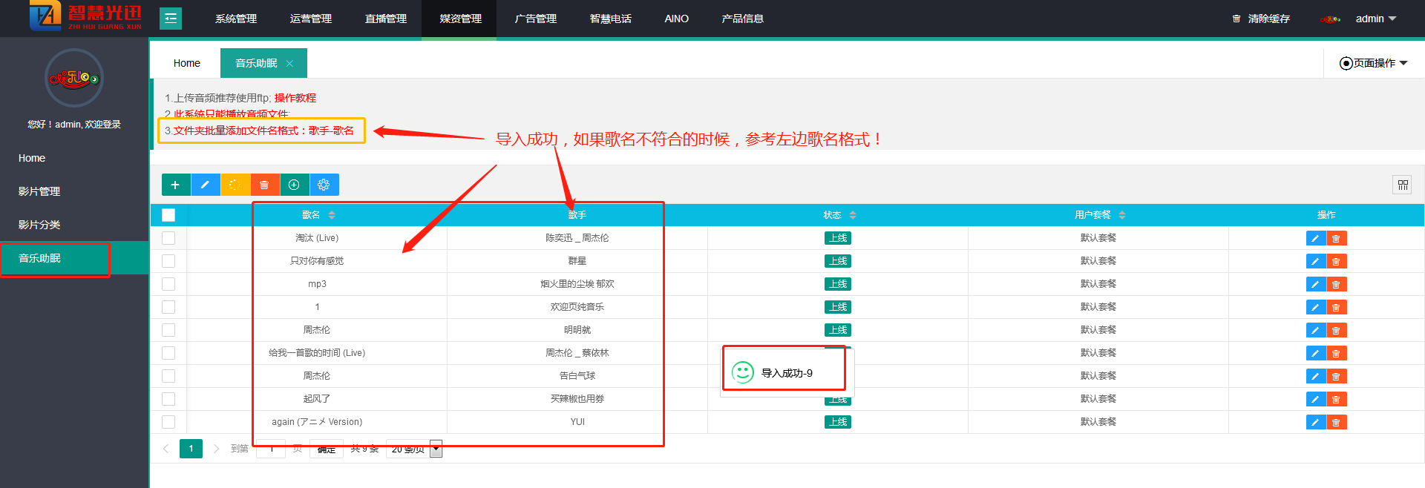Open the column filter grid icon

tap(1402, 185)
